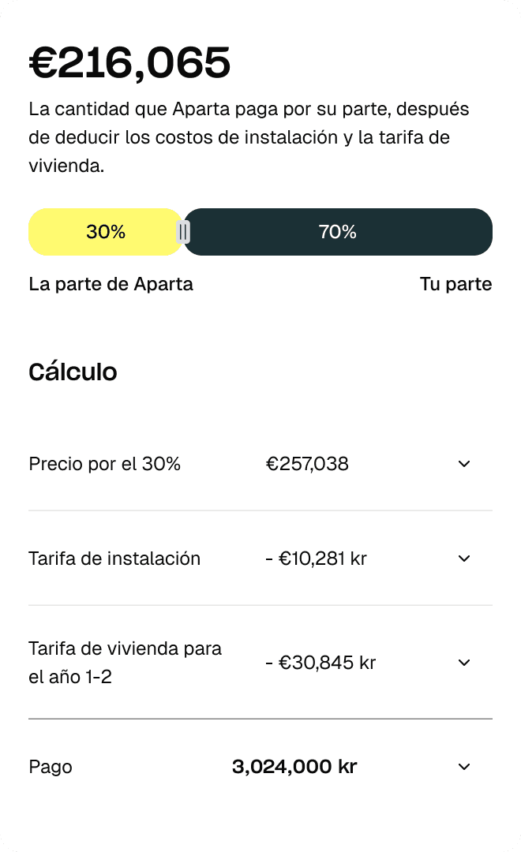Click the slider handle between 30% and 70%

(183, 232)
